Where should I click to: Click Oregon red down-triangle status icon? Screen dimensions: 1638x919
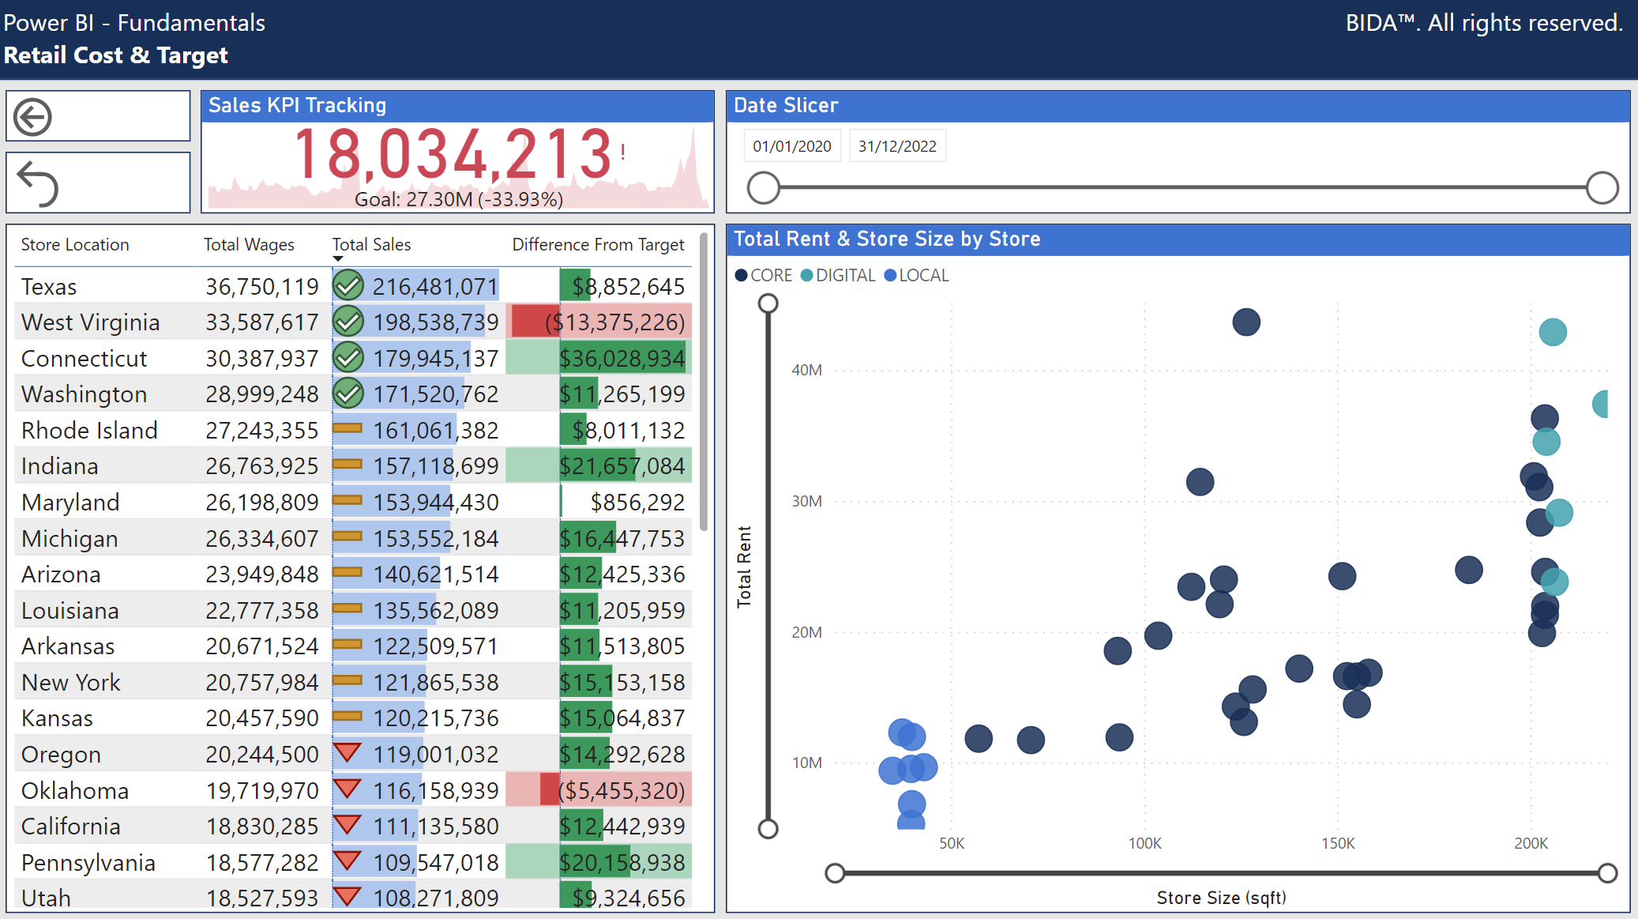[348, 752]
